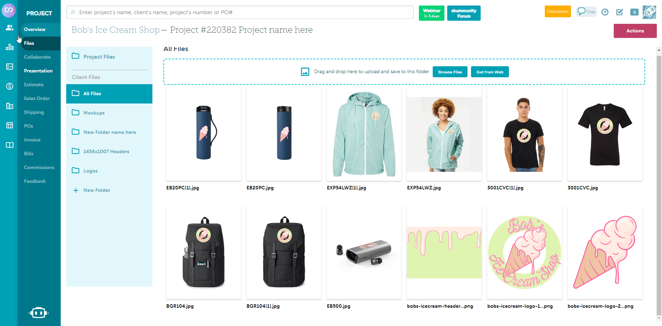This screenshot has height=326, width=662.
Task: Open the open-book icon in sidebar
Action: point(10,145)
